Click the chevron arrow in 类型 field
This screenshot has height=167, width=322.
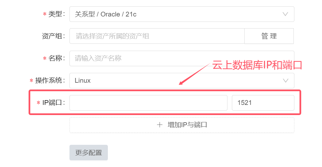click(285, 14)
